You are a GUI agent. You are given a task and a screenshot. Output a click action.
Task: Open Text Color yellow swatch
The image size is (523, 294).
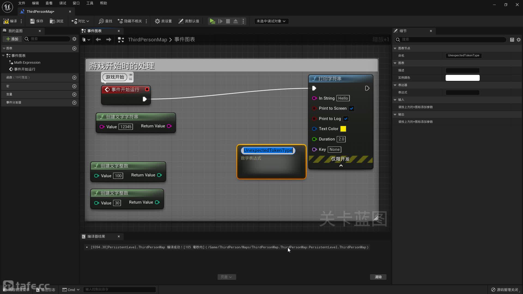coord(343,129)
